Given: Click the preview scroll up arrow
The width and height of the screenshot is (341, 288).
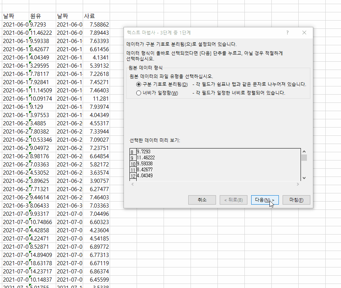Looking at the screenshot, I should 304,151.
